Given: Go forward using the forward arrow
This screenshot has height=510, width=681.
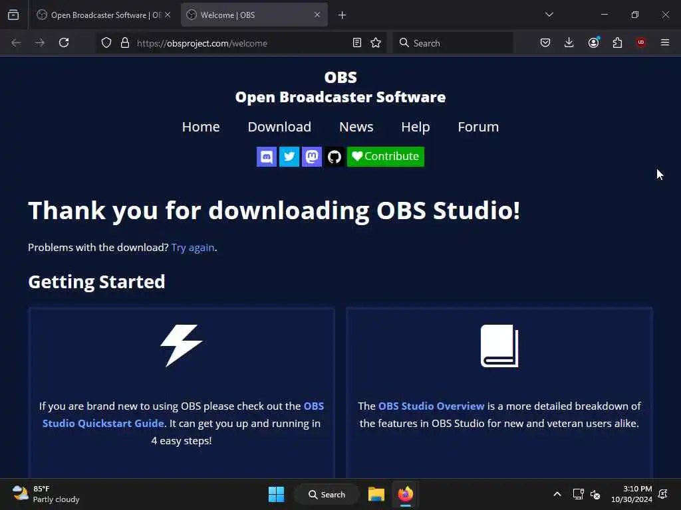Looking at the screenshot, I should [40, 42].
